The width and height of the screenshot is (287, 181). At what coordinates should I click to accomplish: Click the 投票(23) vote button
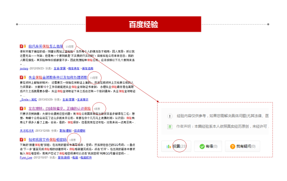(176, 146)
